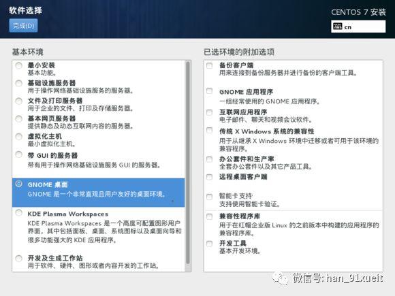395x296 pixels.
Task: Click the keyboard icon beside cn
Action: [337, 26]
